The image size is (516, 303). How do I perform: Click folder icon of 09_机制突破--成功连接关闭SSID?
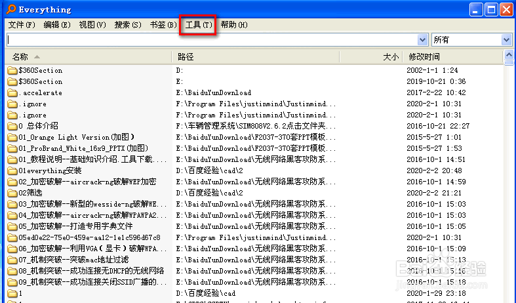click(12, 283)
